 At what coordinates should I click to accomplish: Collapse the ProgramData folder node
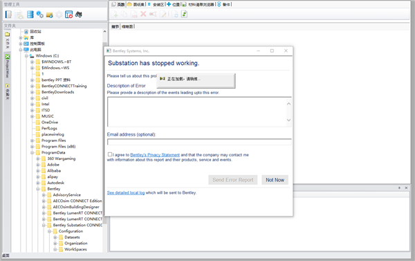tap(32, 152)
